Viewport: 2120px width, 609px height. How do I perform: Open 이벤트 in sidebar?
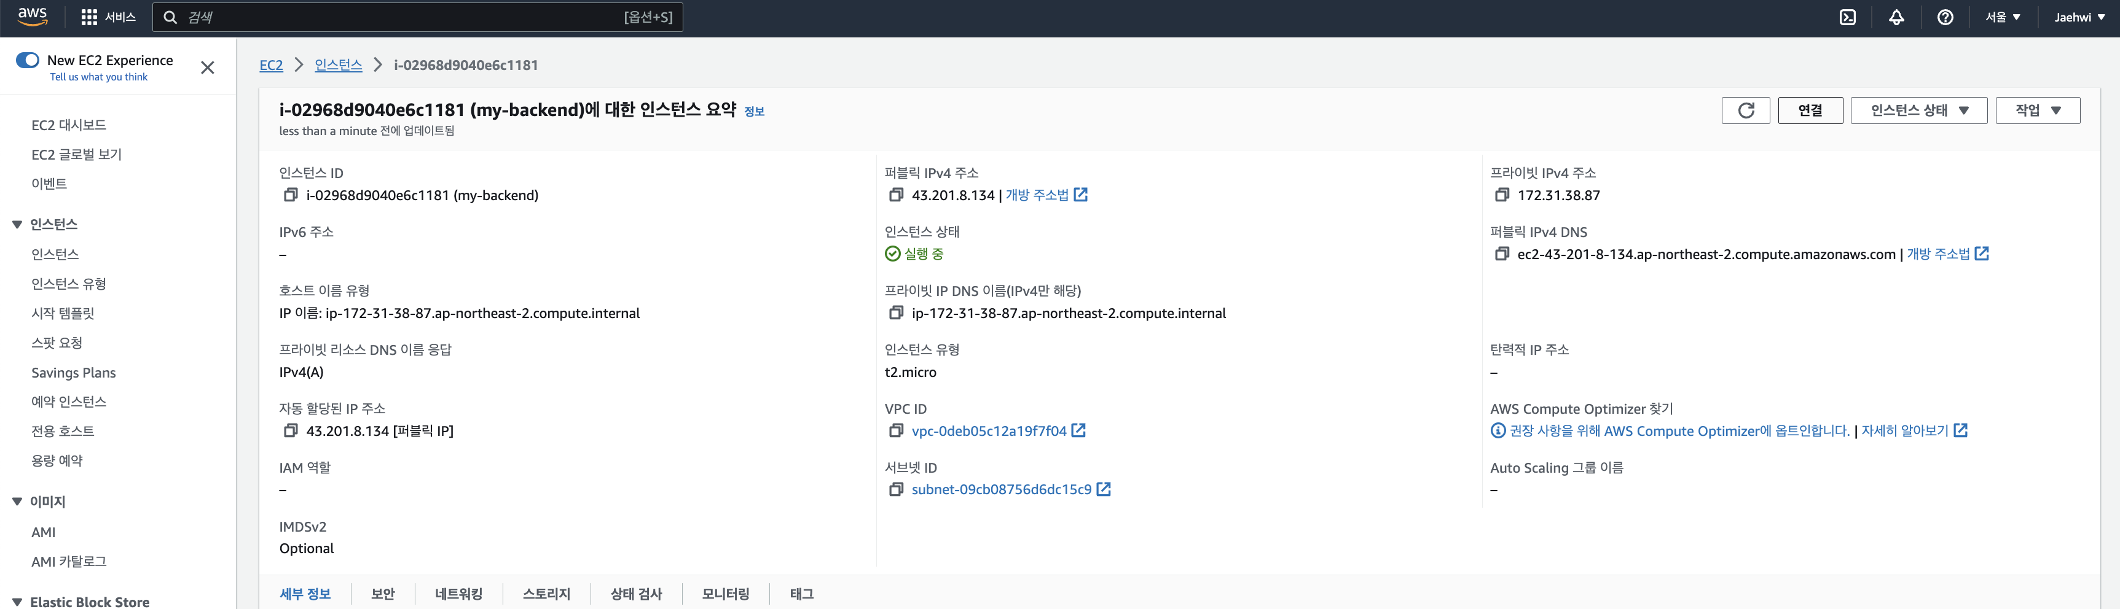[49, 184]
